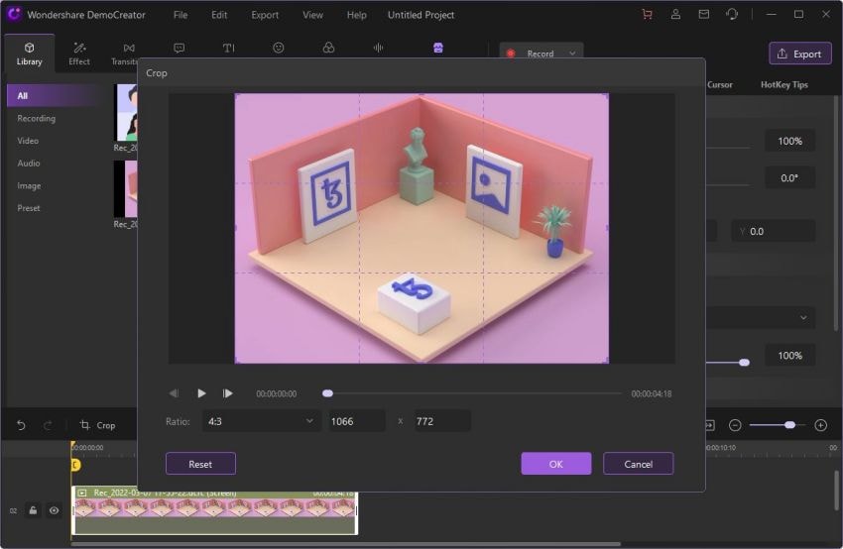Click the Export button top right

(x=800, y=54)
